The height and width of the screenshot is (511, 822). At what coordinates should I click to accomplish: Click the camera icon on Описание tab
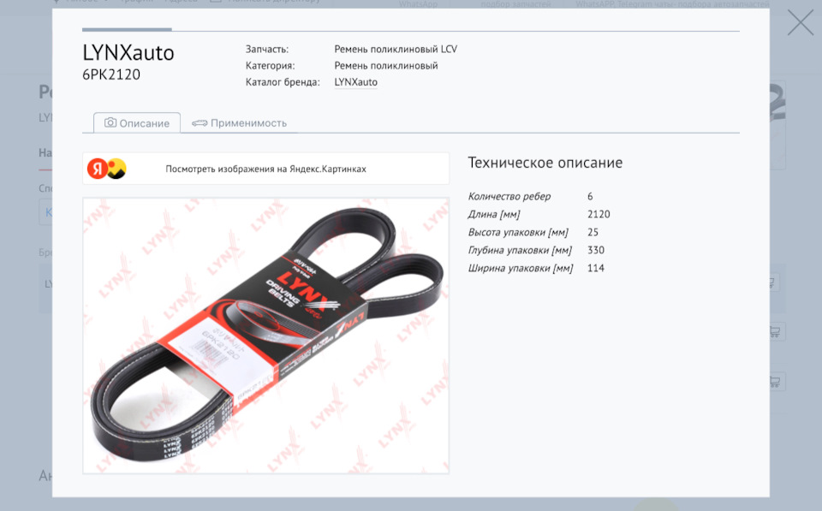coord(110,122)
